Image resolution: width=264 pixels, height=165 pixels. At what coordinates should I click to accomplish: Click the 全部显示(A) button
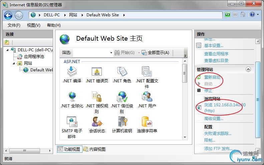(156, 53)
